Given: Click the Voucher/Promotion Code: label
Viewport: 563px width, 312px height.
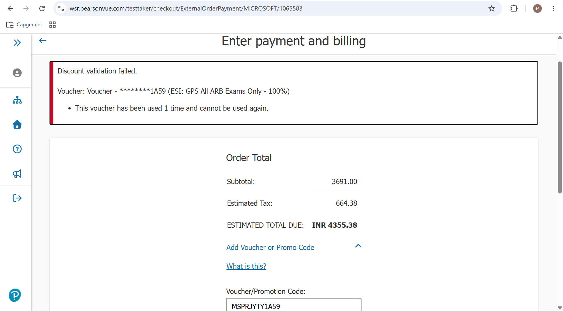Looking at the screenshot, I should click(266, 292).
